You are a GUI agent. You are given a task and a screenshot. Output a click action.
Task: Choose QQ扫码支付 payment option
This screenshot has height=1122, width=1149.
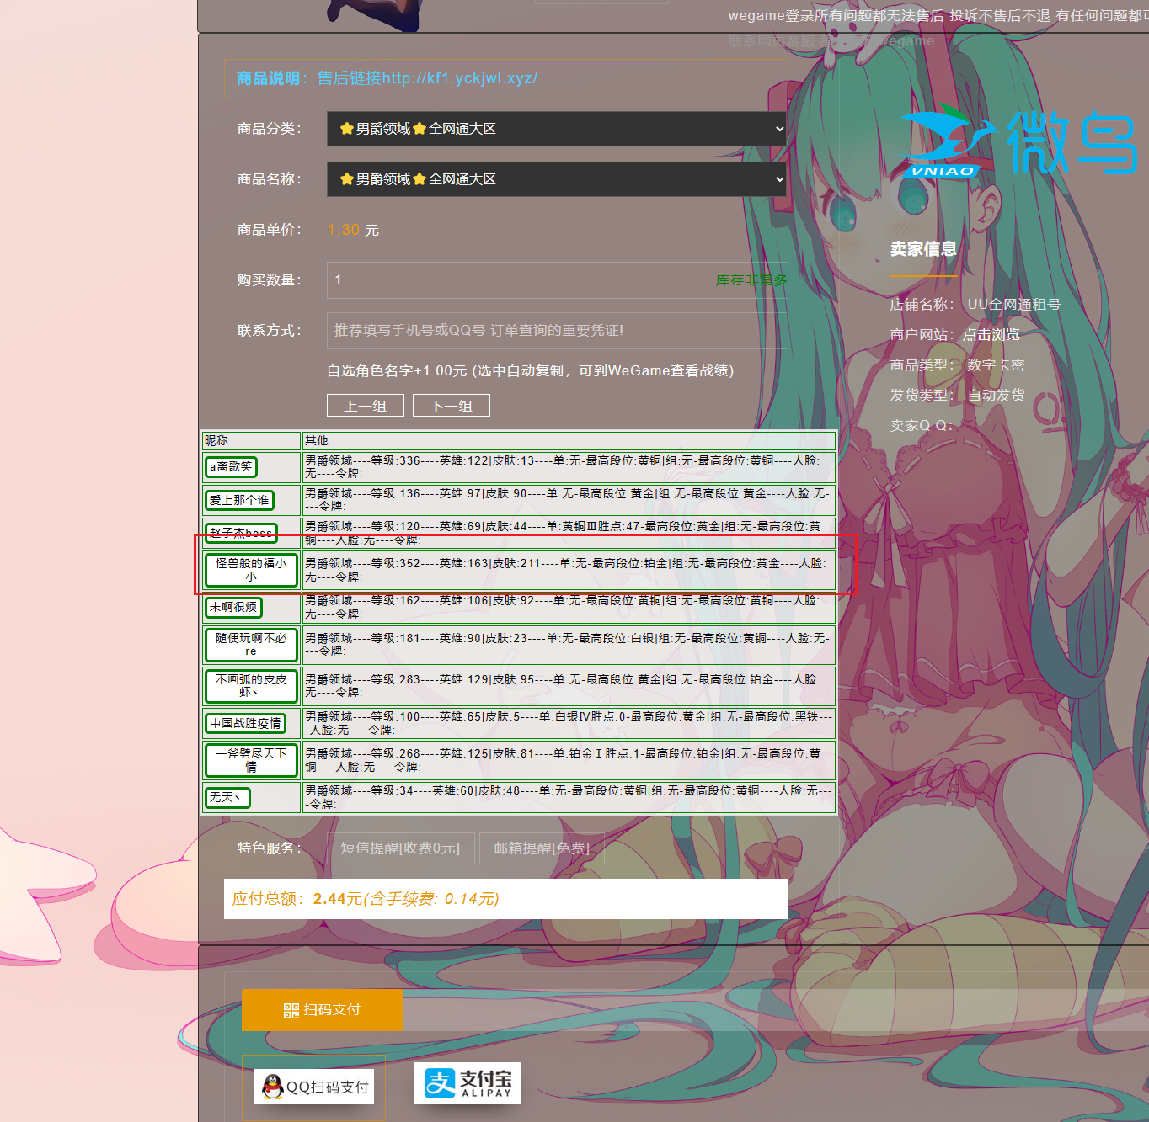(x=315, y=1087)
